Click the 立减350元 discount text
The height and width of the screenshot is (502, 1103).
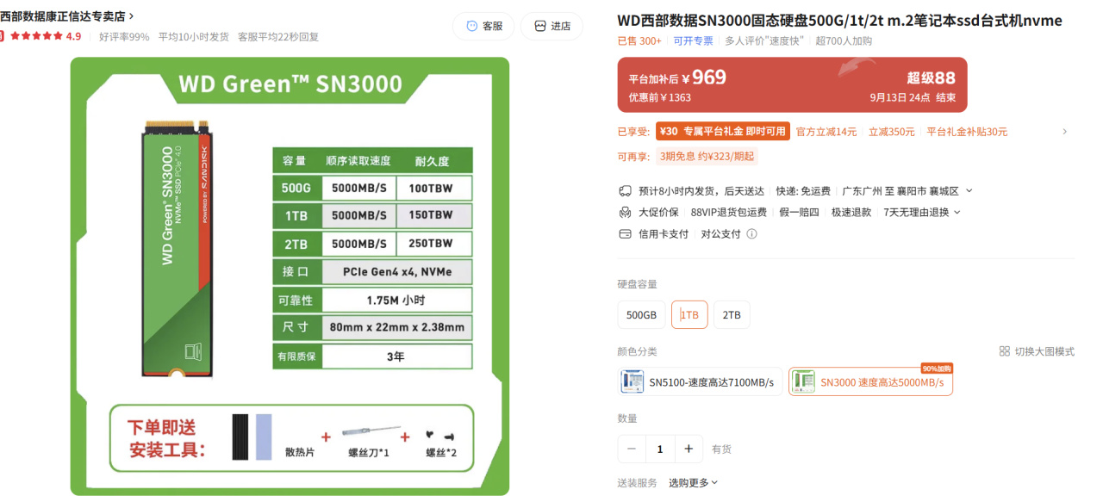tap(892, 132)
